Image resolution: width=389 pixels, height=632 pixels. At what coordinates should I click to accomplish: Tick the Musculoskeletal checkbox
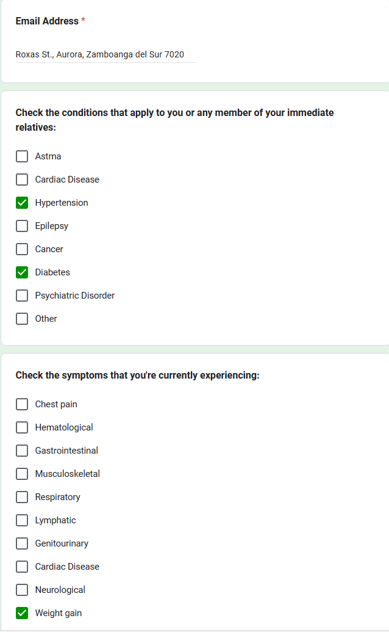click(x=22, y=474)
